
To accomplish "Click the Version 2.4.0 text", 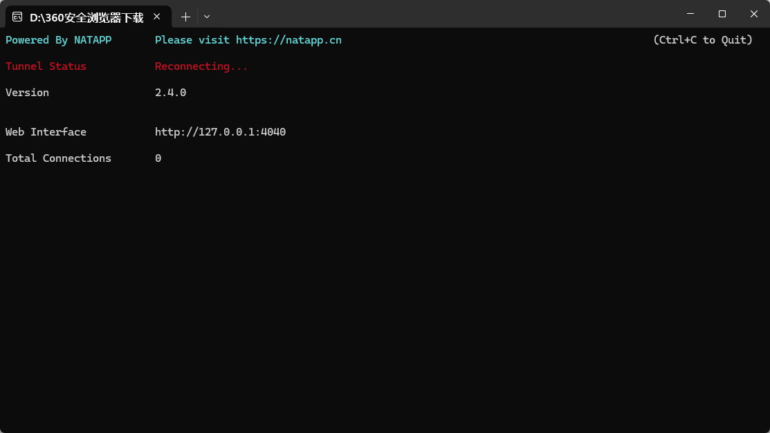I will (x=169, y=92).
